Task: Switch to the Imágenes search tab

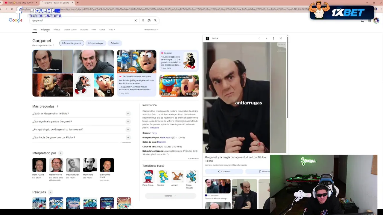Action: click(x=45, y=30)
